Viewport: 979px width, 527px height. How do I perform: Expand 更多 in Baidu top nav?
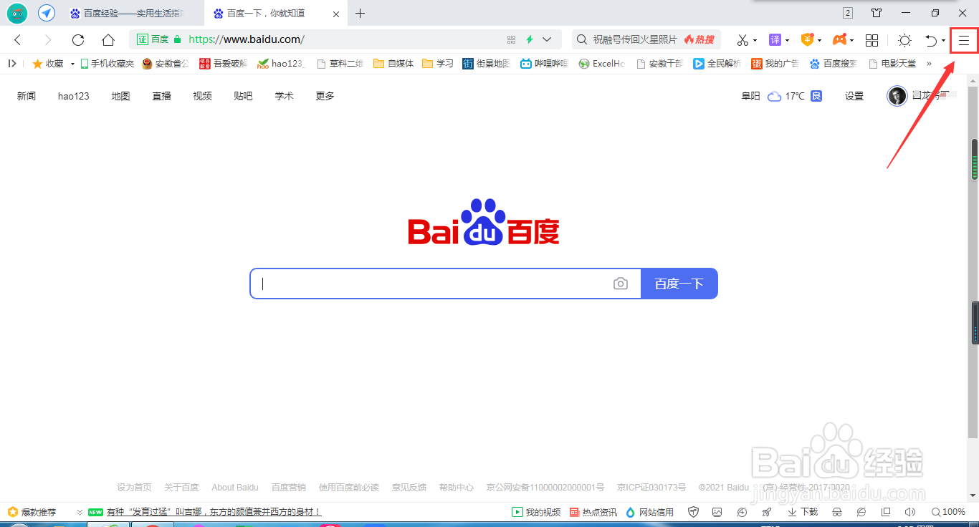click(x=325, y=96)
